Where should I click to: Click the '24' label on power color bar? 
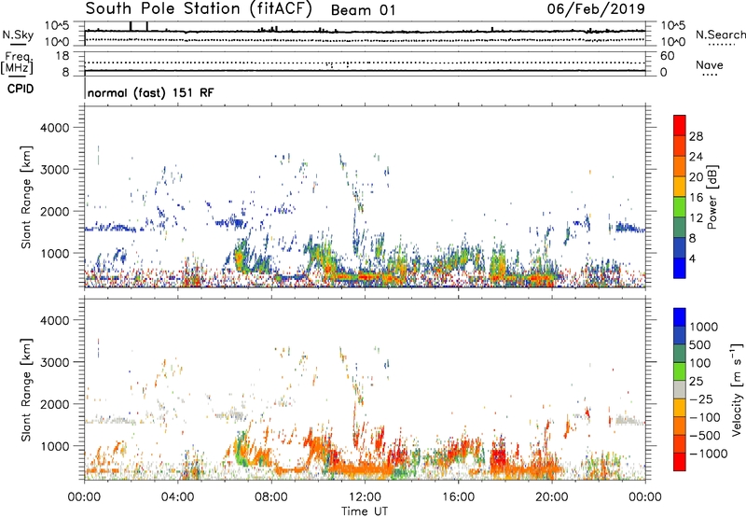(696, 157)
